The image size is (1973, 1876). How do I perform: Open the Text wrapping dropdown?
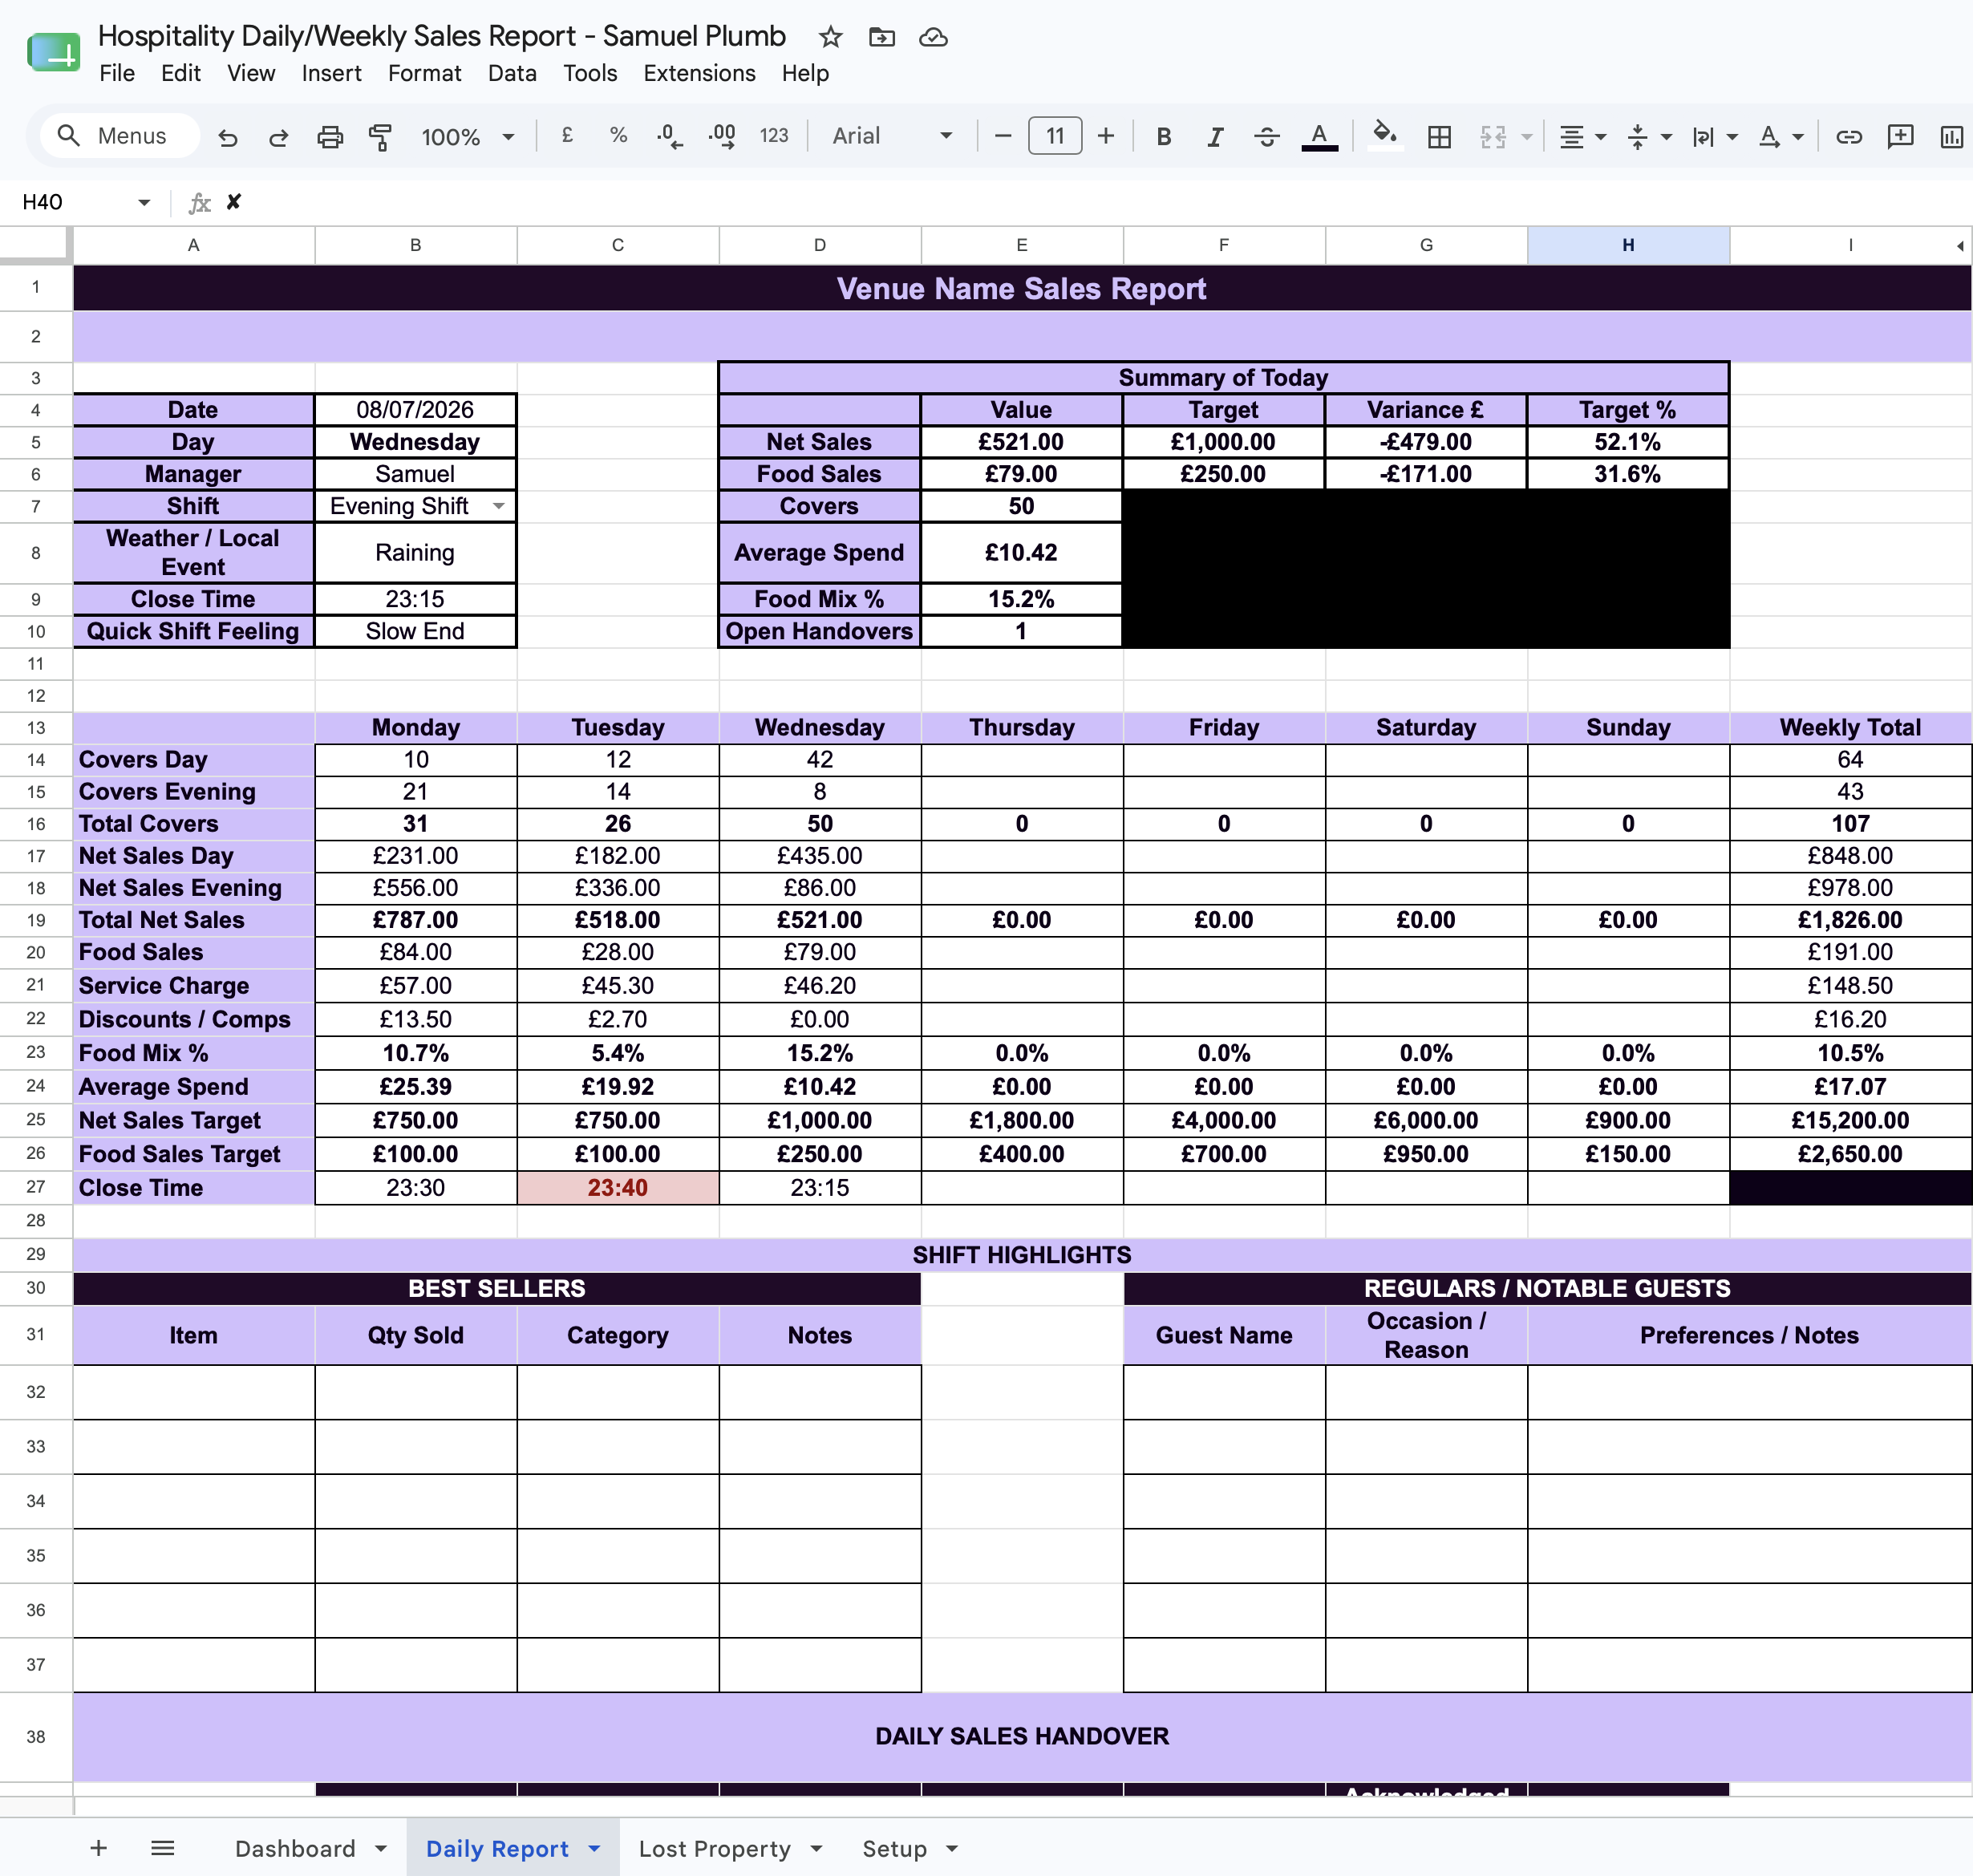1714,136
